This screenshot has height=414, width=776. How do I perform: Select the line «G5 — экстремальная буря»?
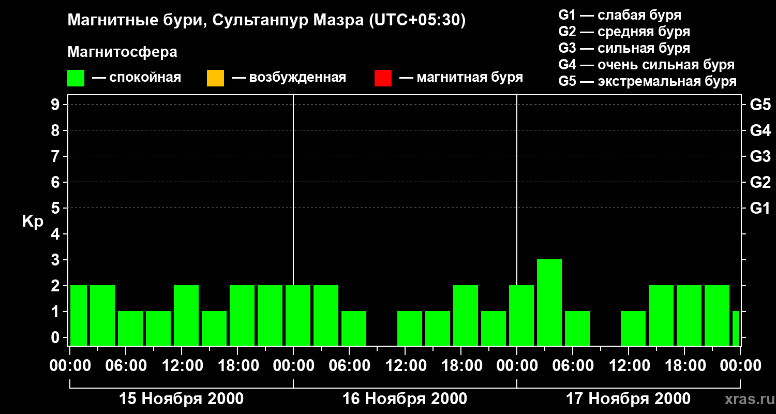[648, 81]
